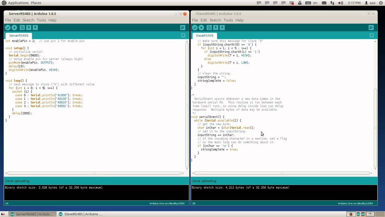The width and height of the screenshot is (385, 217).
Task: Open the Places menu in top panel
Action: click(36, 3)
